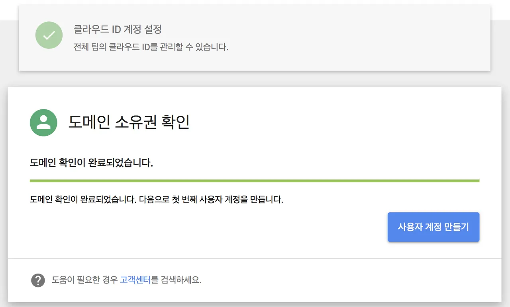Click the completed checkmark circle icon
Image resolution: width=510 pixels, height=307 pixels.
[x=49, y=35]
